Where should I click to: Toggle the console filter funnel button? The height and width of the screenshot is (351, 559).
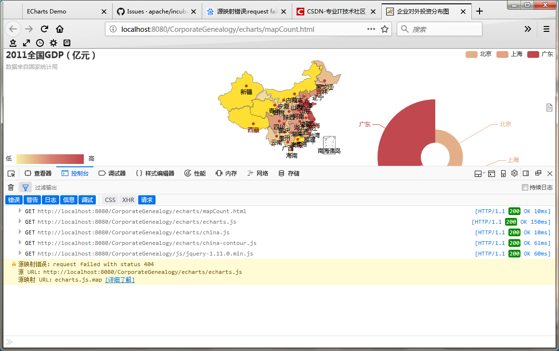(26, 188)
